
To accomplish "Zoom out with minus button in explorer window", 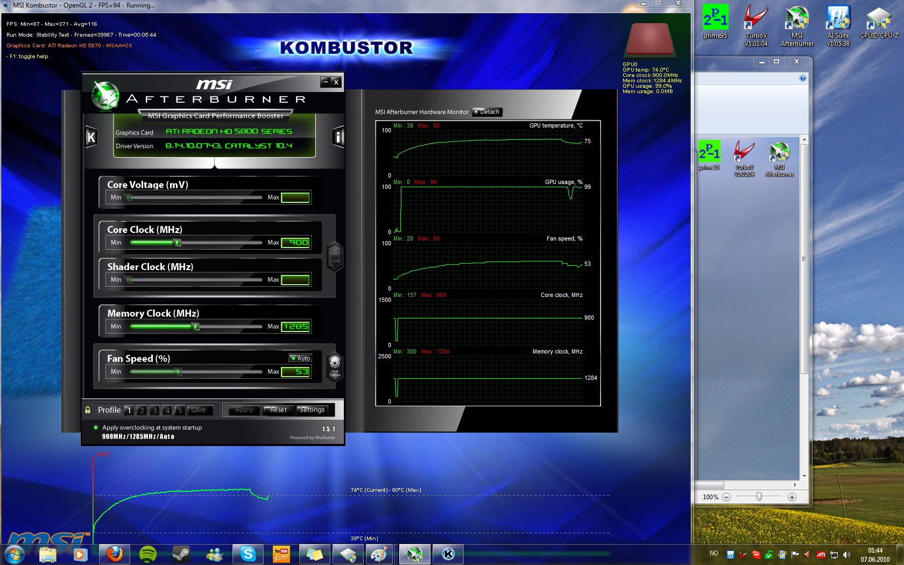I will point(726,497).
